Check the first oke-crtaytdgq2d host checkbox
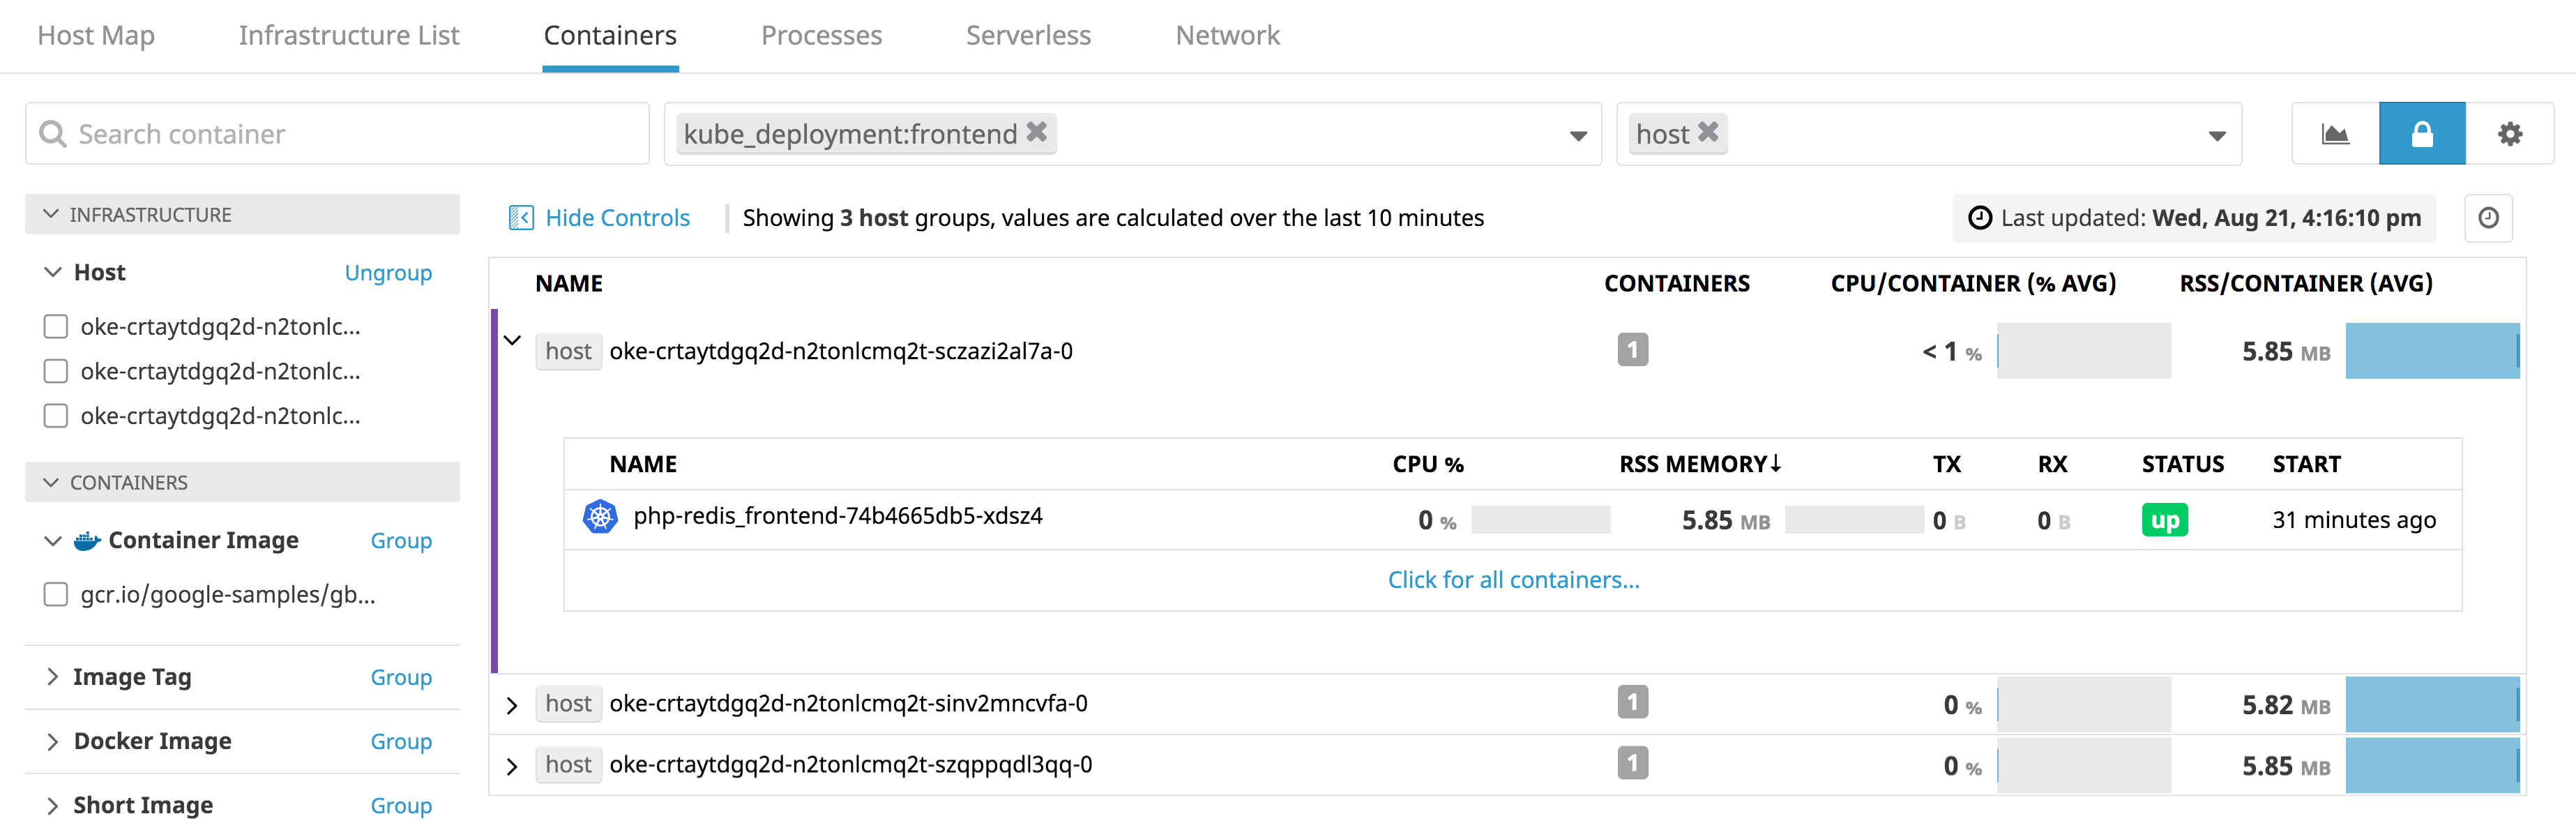Image resolution: width=2576 pixels, height=830 pixels. [55, 325]
